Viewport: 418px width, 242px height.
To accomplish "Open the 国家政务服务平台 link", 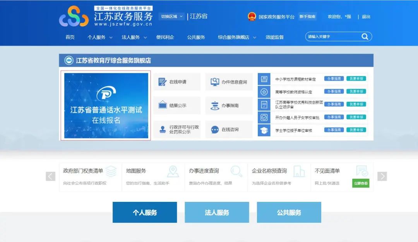I will [276, 17].
